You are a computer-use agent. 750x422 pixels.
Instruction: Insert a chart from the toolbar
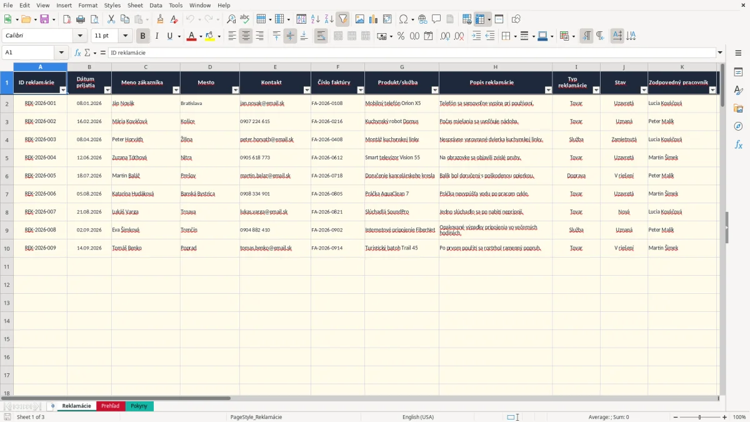click(x=373, y=19)
